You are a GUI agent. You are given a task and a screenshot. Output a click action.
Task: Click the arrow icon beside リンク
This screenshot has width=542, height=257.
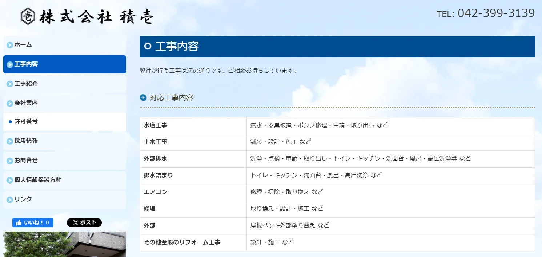pos(10,200)
